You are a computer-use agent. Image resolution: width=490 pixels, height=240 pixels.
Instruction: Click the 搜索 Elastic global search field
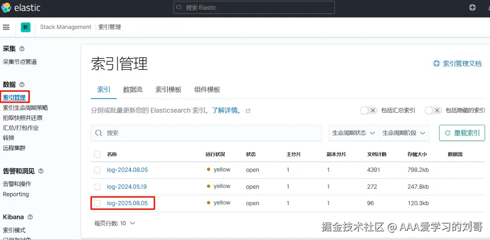tap(254, 8)
